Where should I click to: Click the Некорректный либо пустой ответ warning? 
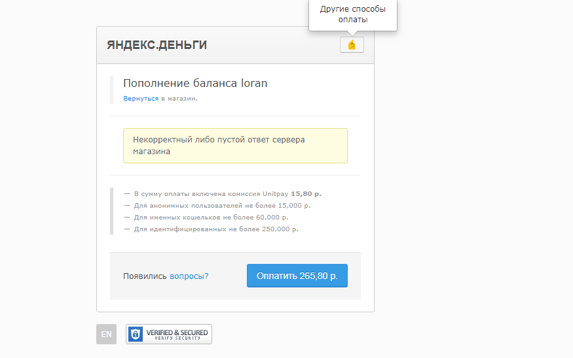(235, 146)
